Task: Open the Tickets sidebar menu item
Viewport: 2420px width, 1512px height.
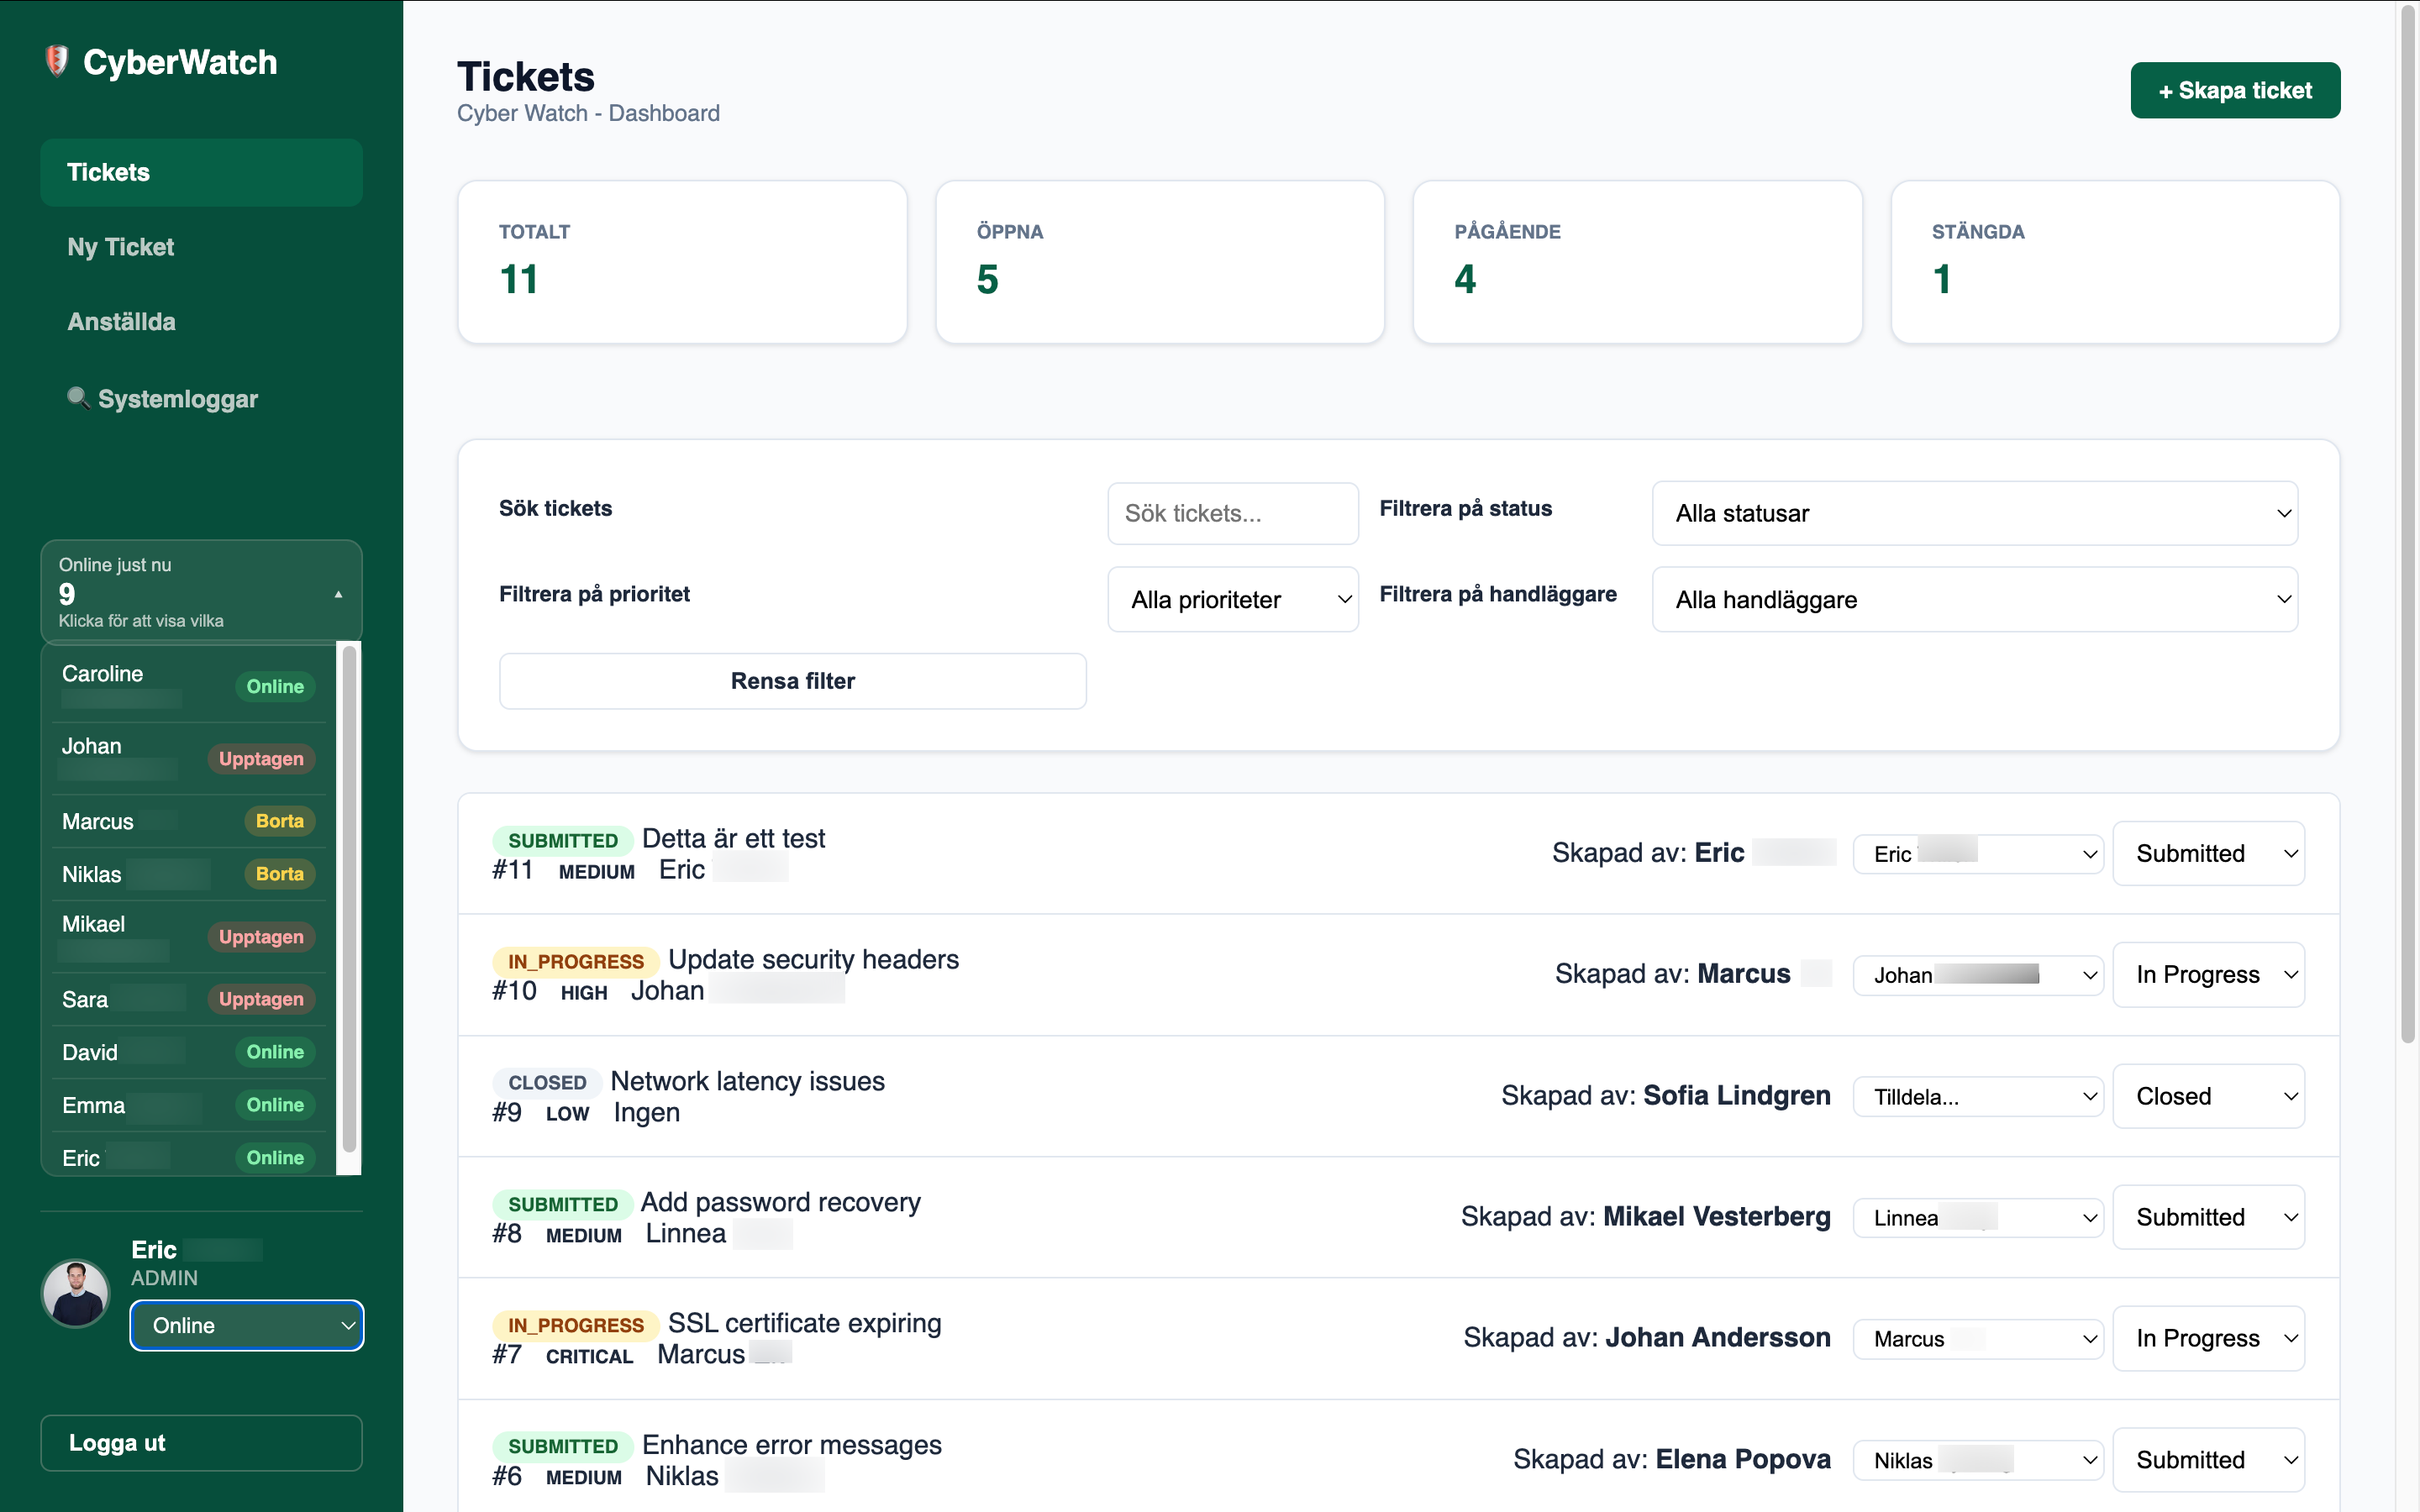Action: click(201, 172)
